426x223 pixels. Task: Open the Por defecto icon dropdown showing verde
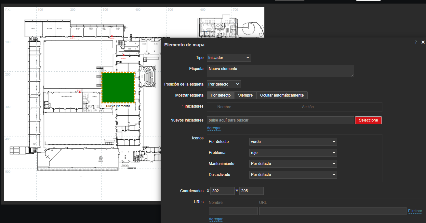tap(293, 142)
